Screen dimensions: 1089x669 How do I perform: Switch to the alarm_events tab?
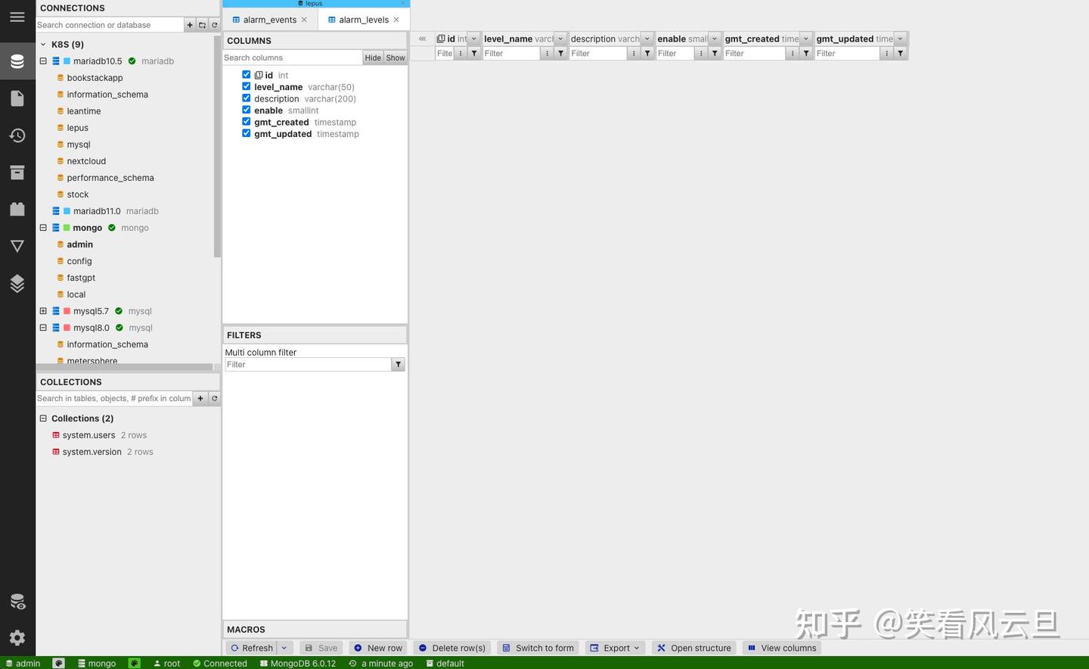coord(269,20)
